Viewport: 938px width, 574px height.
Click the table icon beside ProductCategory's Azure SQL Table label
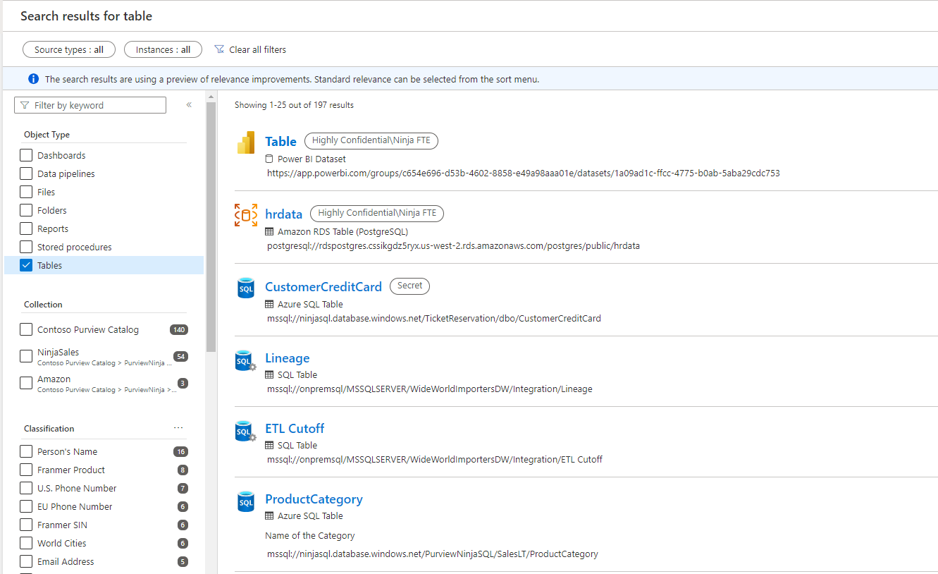tap(269, 515)
